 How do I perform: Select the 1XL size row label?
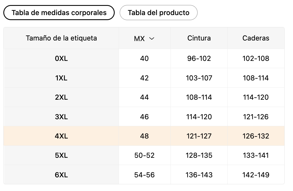[61, 78]
